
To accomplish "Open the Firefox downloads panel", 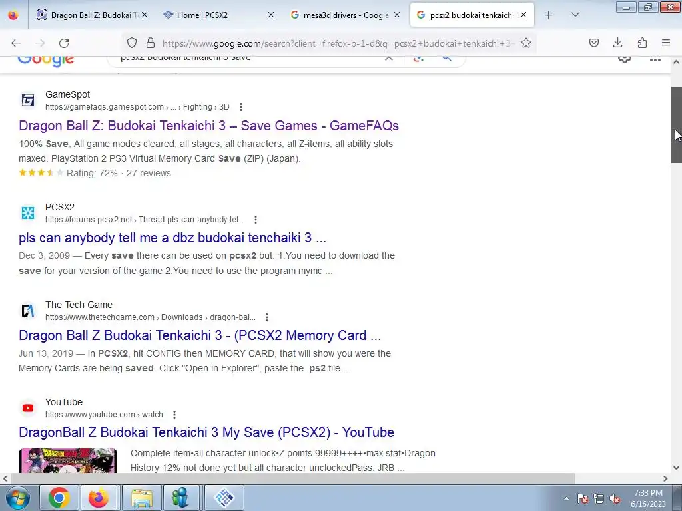I will pos(617,43).
